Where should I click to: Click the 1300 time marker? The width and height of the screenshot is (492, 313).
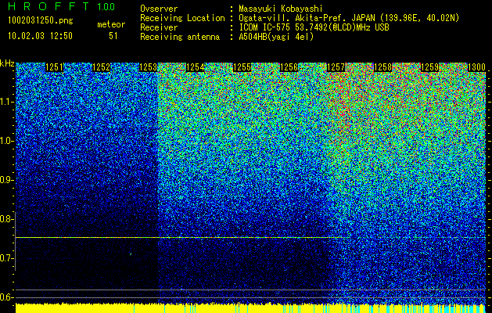(476, 67)
